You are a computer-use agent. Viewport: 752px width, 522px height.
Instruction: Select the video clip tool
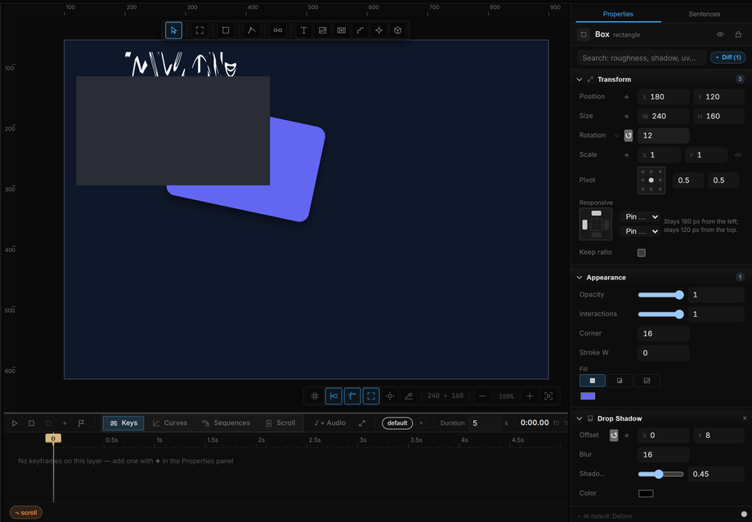coord(342,30)
